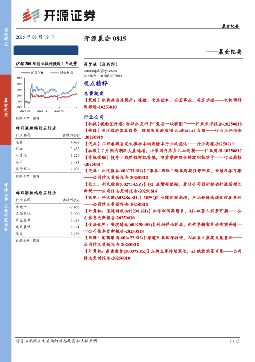Click the date 2025 年 08 月 19 日
Image resolution: width=255 pixels, height=362 pixels.
(x=35, y=37)
